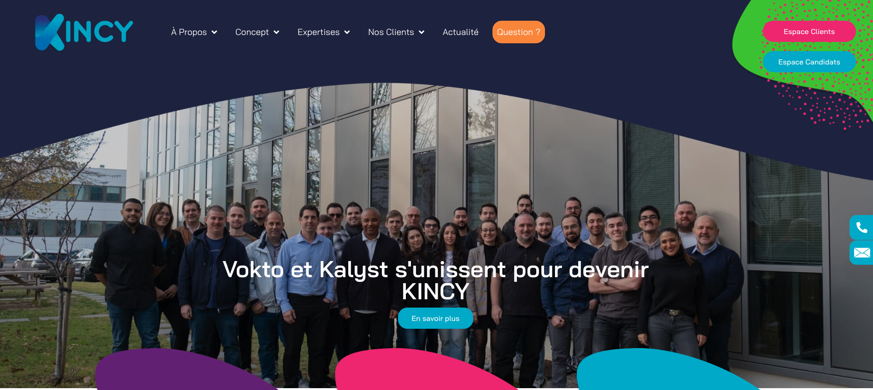This screenshot has height=390, width=873.
Task: Go to the Actualité page
Action: pyautogui.click(x=461, y=32)
